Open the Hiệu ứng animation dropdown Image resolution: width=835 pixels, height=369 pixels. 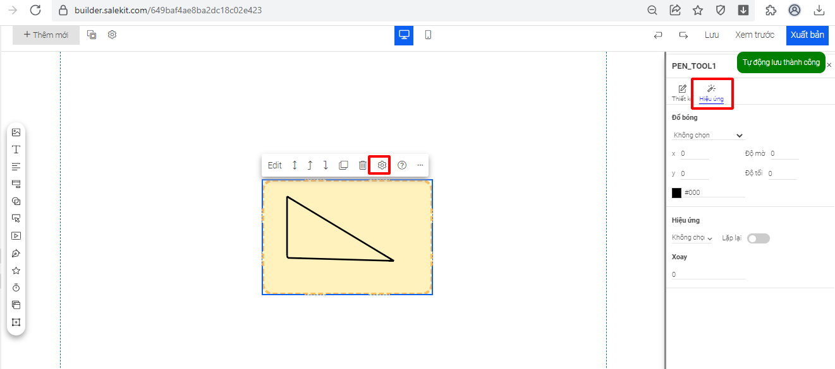pyautogui.click(x=692, y=238)
